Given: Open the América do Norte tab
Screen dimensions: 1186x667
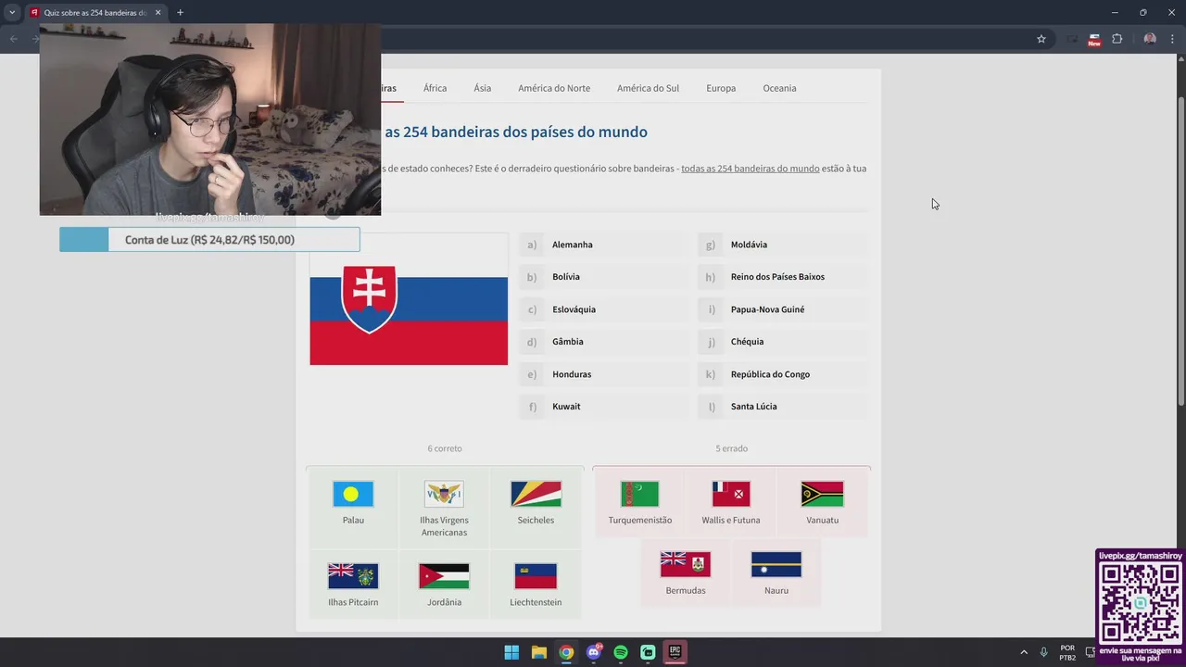Looking at the screenshot, I should [554, 88].
